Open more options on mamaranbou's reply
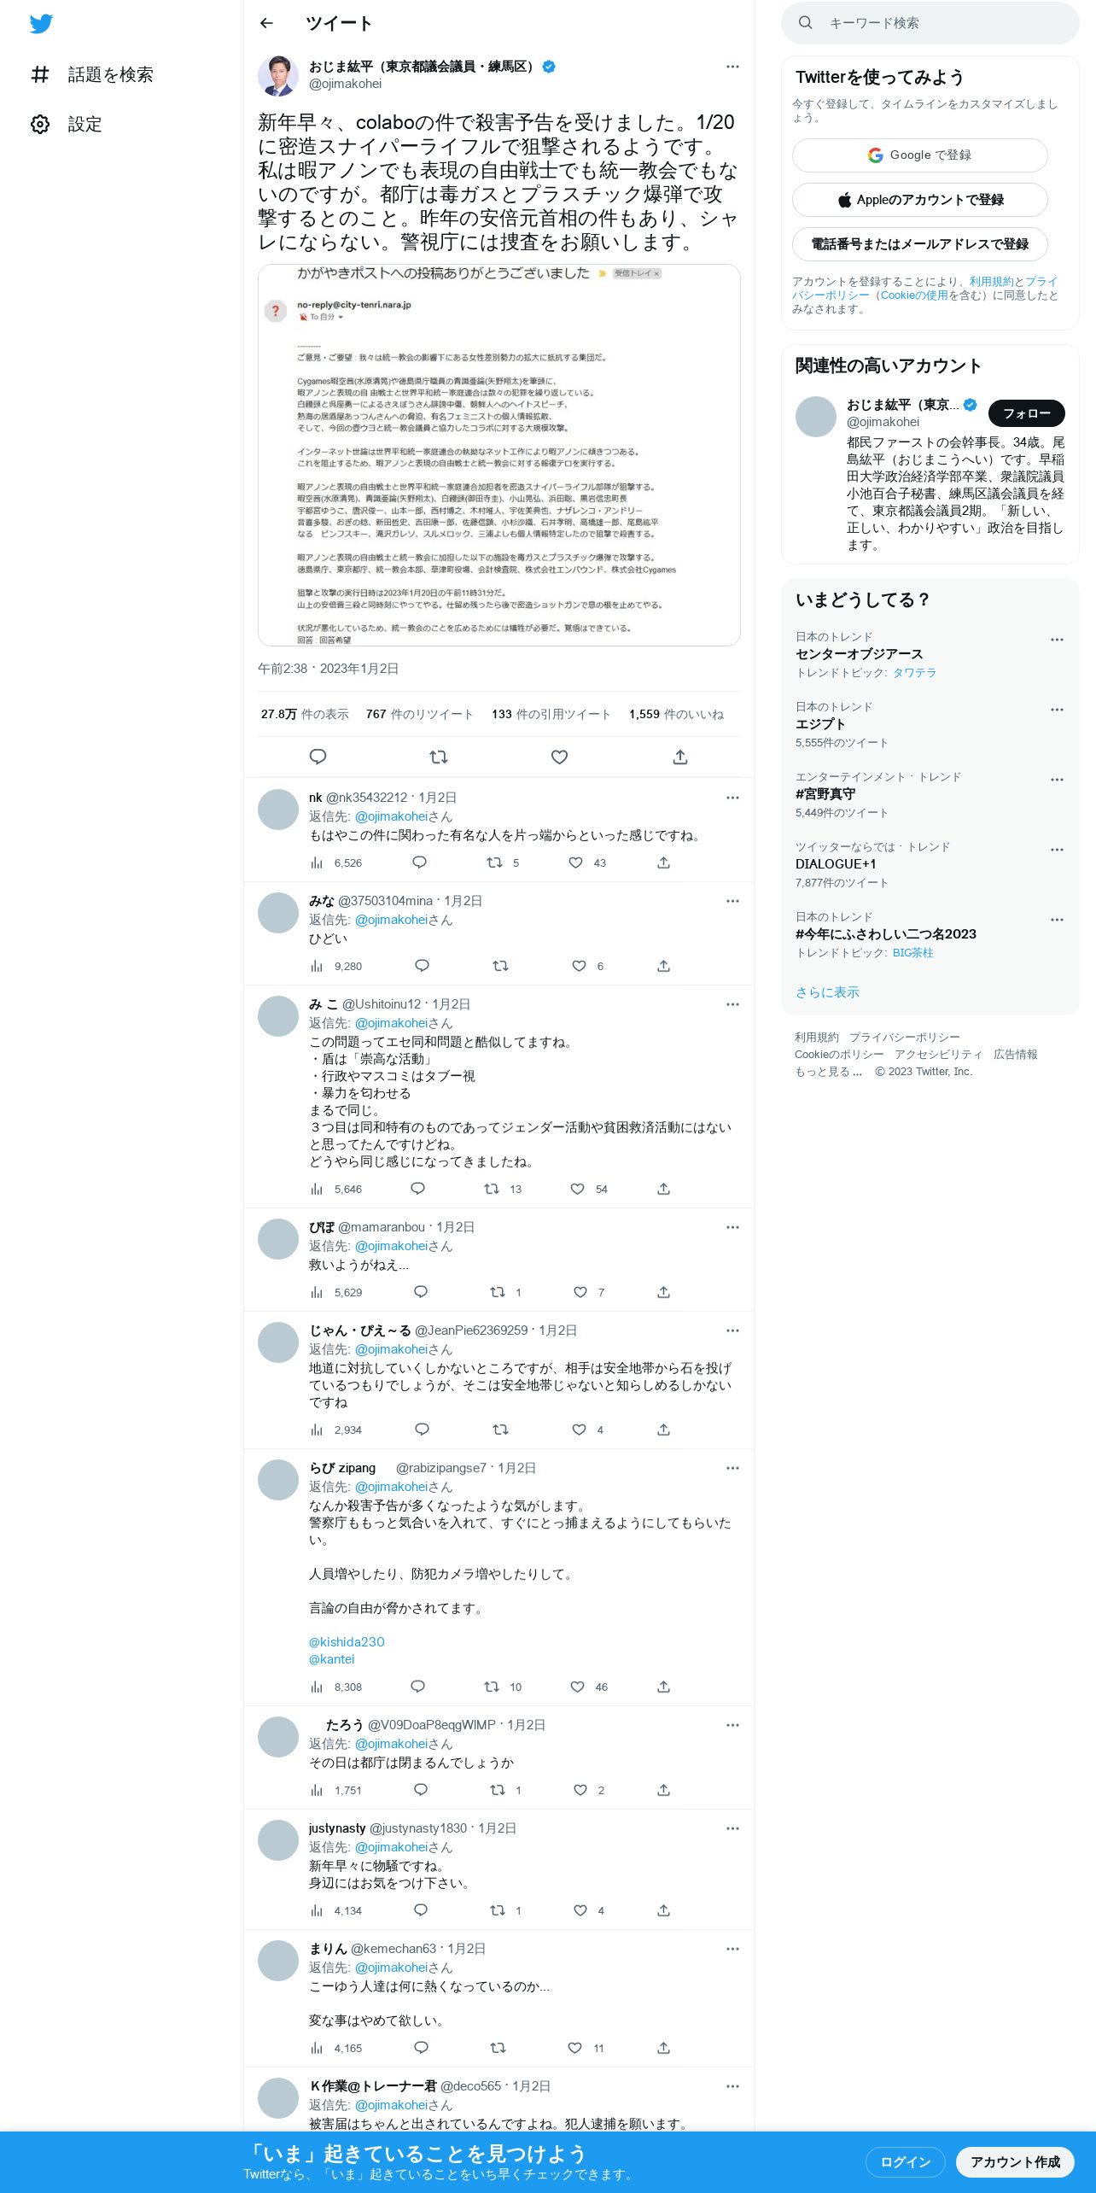The width and height of the screenshot is (1096, 2193). 732,1227
